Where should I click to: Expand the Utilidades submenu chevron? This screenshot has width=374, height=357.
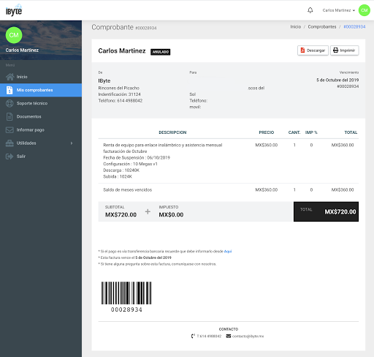point(72,143)
